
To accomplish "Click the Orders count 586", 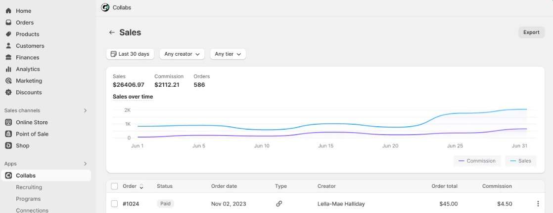I will click(x=199, y=85).
